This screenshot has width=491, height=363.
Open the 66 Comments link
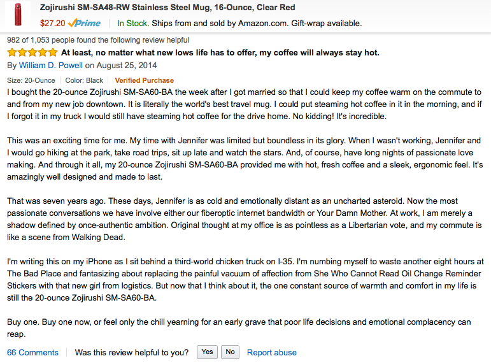click(32, 352)
